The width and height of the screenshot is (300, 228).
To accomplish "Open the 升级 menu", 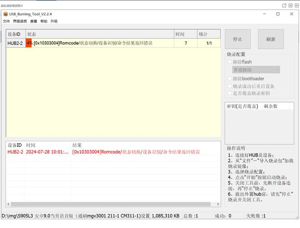I will tap(54, 21).
